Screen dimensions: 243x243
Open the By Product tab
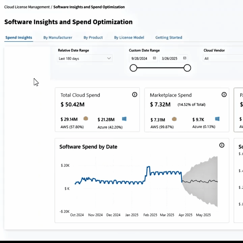point(93,37)
